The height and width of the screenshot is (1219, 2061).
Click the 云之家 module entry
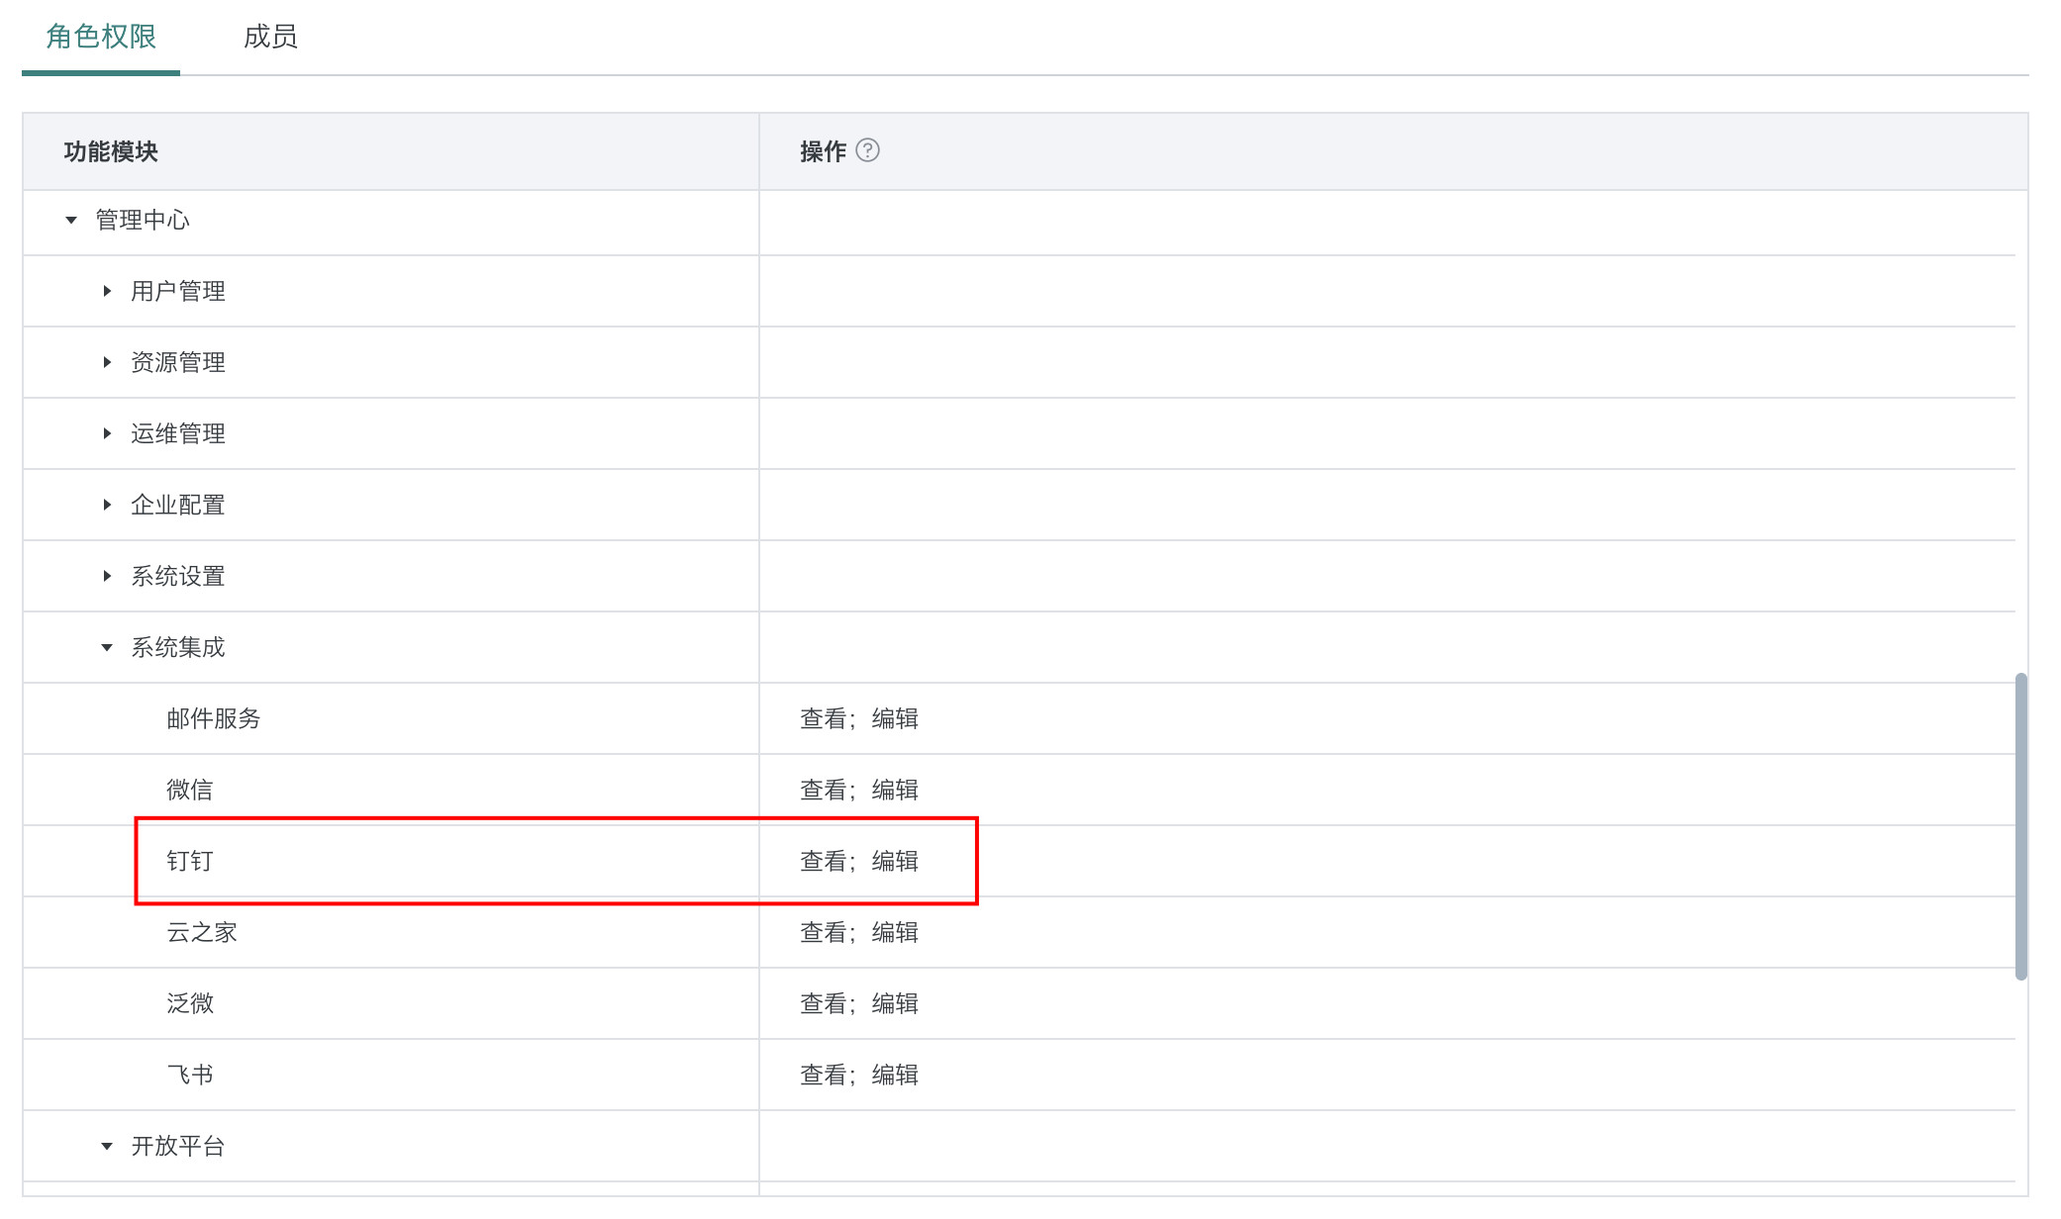click(202, 932)
